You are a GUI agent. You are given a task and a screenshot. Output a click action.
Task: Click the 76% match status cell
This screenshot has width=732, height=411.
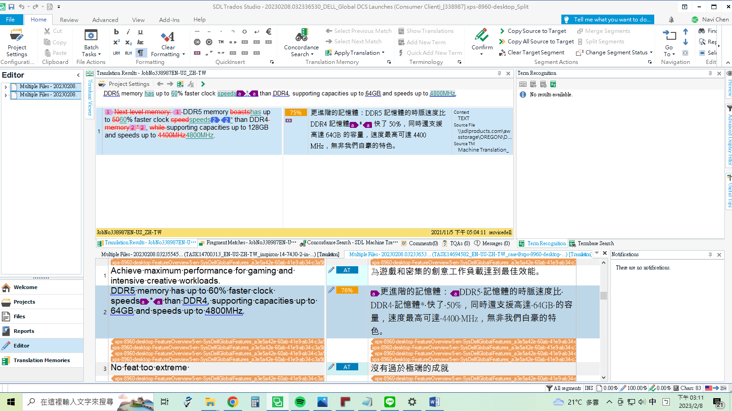(x=347, y=290)
